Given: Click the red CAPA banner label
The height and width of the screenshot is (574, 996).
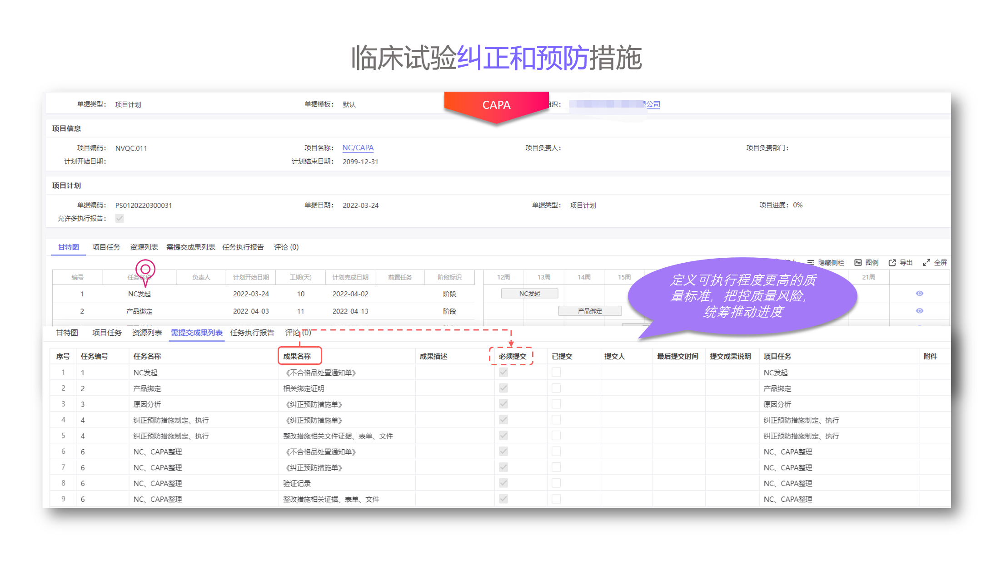Looking at the screenshot, I should 496,105.
